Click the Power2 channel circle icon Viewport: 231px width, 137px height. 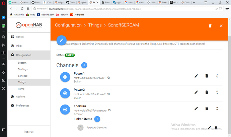[x=65, y=93]
